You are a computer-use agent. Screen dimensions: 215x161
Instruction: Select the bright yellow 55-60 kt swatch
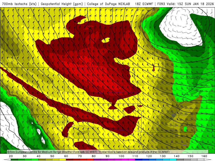pyautogui.click(x=63, y=159)
